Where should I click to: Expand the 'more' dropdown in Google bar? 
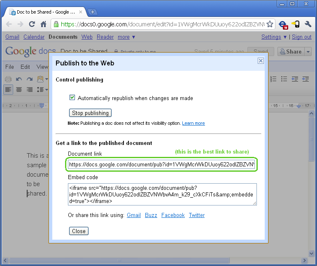(126, 37)
